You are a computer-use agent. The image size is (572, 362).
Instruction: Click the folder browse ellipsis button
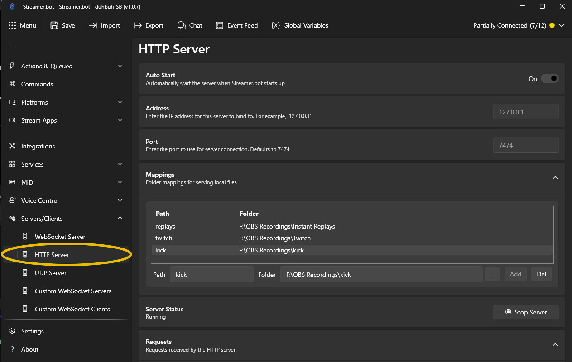point(492,274)
